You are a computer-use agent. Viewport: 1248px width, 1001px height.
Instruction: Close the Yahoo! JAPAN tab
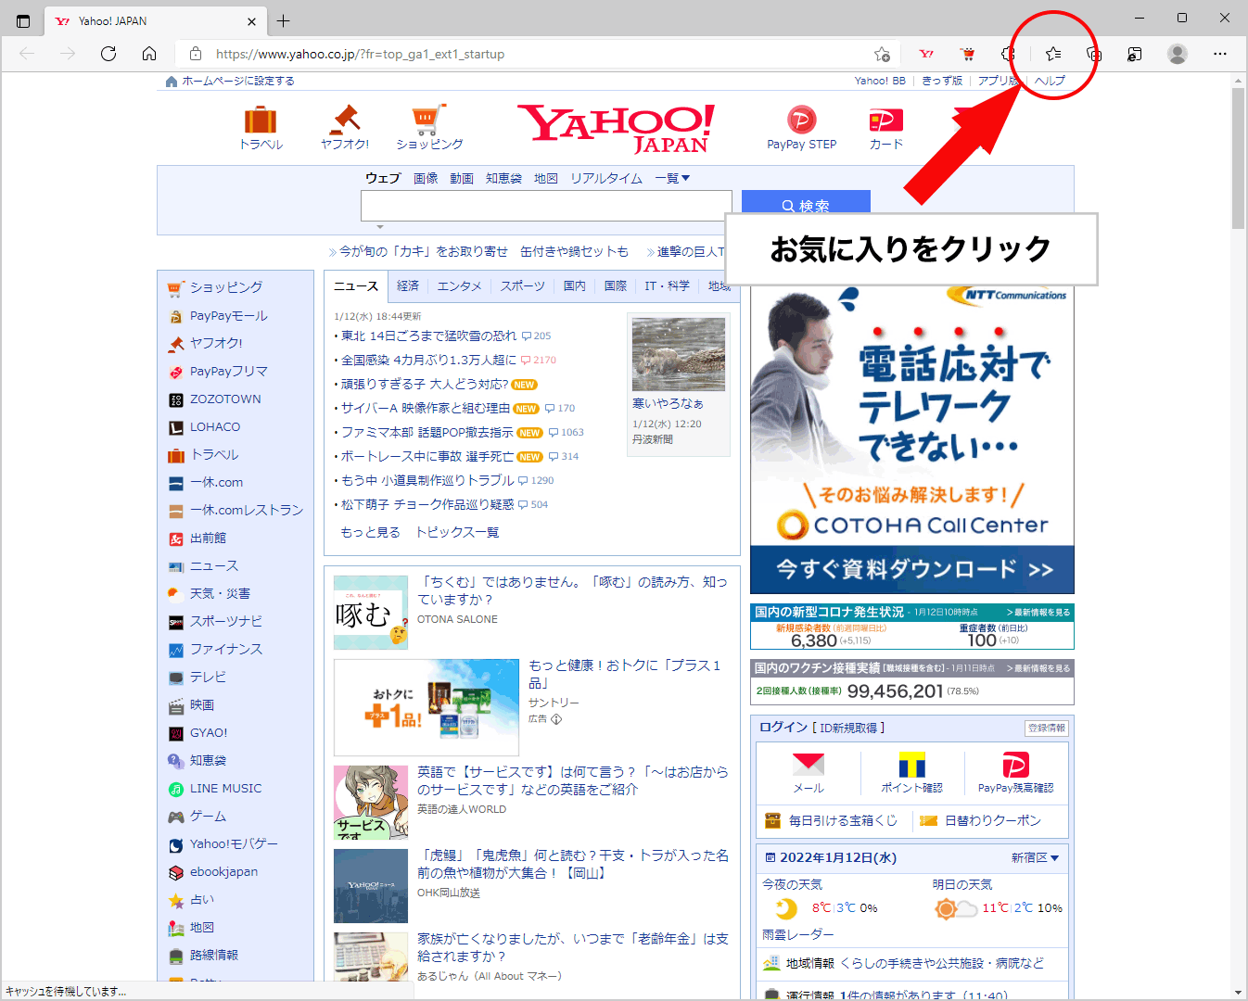coord(252,21)
